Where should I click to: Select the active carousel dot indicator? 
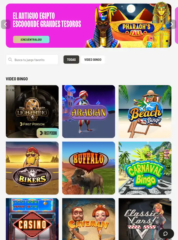167,41
